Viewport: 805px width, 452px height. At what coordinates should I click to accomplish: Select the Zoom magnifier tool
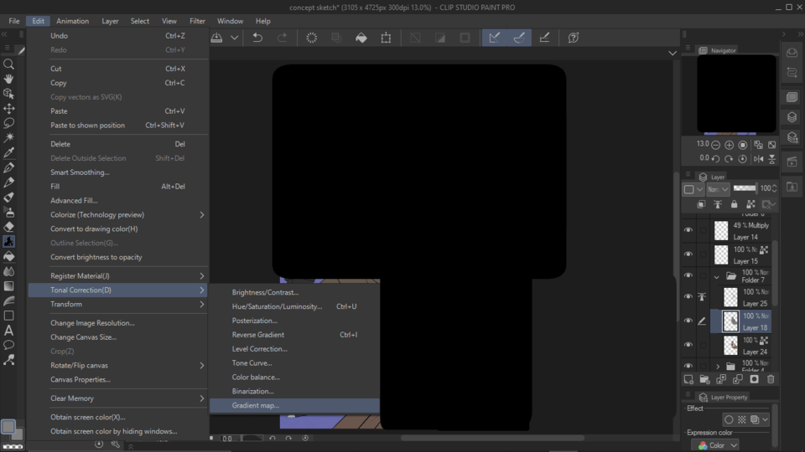click(x=9, y=64)
